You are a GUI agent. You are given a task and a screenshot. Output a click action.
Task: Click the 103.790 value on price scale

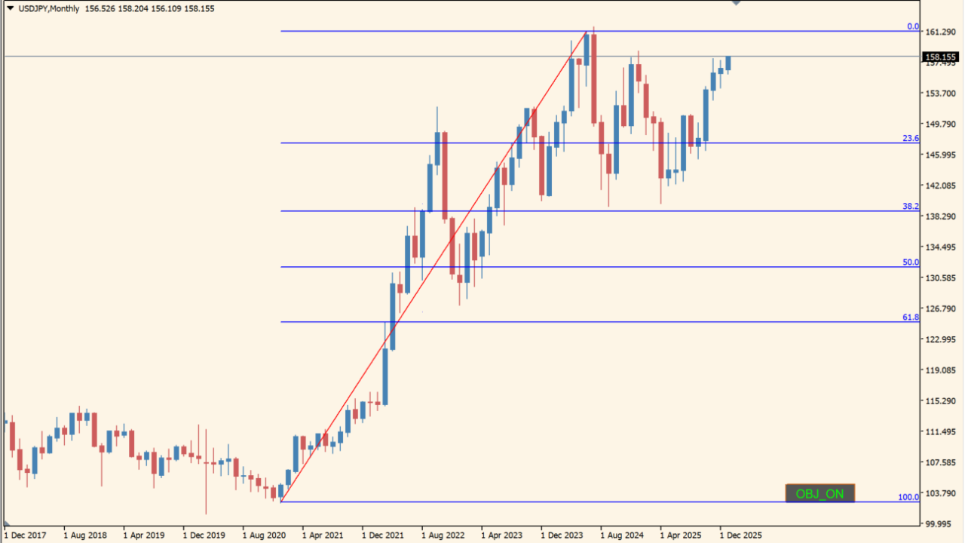(940, 493)
